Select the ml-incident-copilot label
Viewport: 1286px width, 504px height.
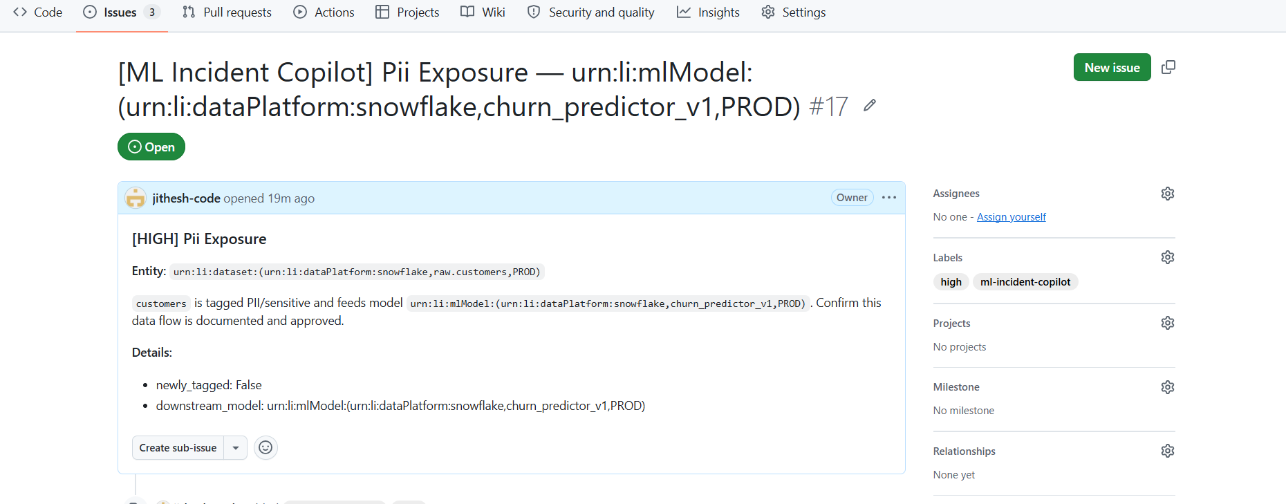[x=1025, y=282]
